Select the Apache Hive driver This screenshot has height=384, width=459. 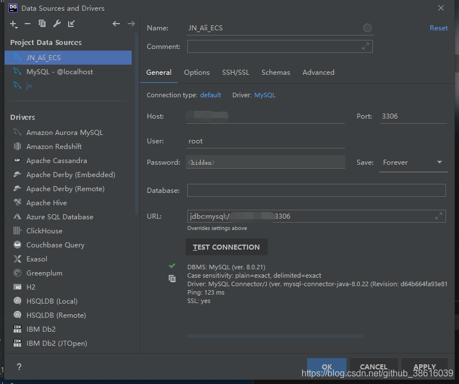pyautogui.click(x=47, y=203)
